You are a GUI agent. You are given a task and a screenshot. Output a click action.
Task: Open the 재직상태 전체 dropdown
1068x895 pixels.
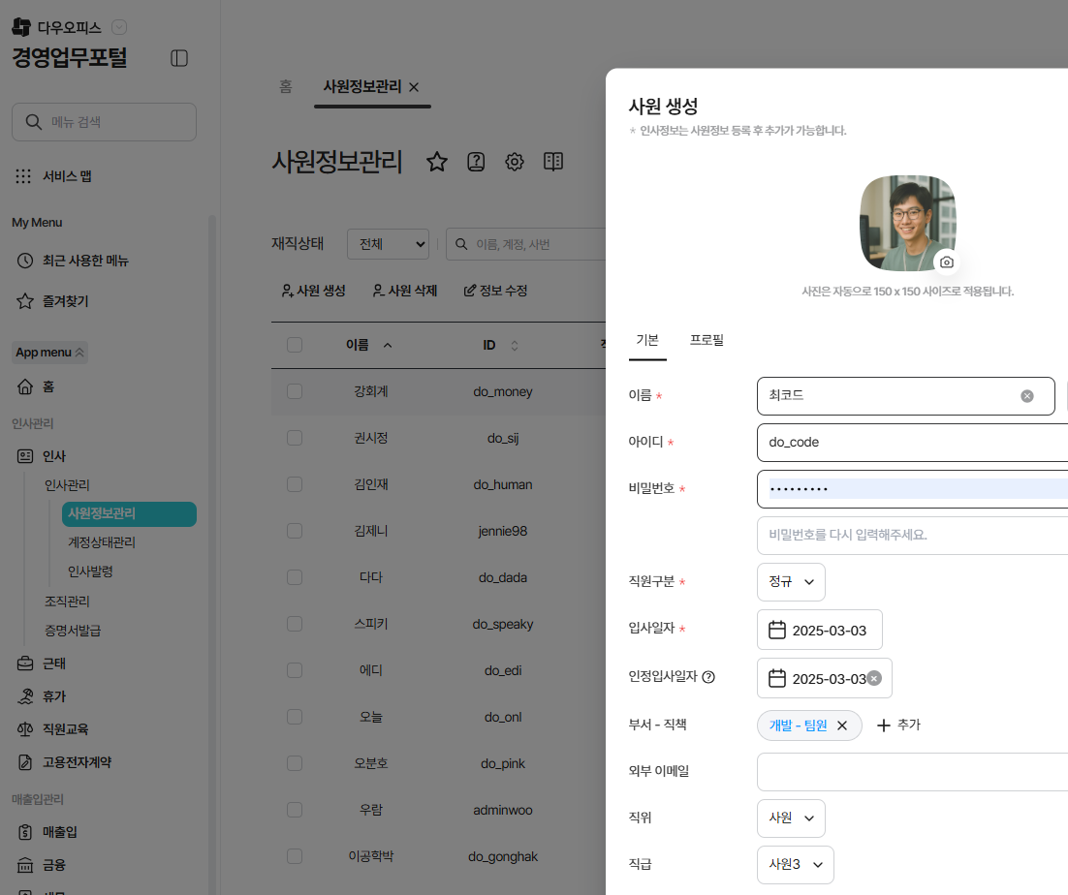388,245
